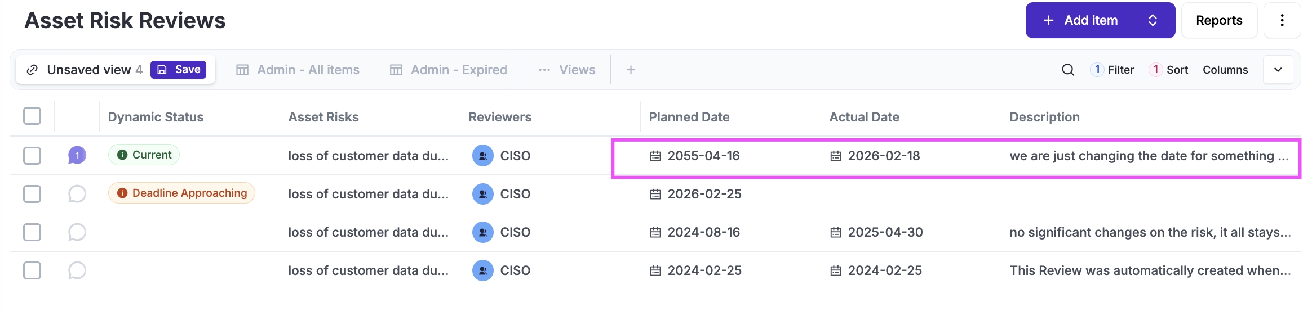The height and width of the screenshot is (316, 1312).
Task: Switch to Admin - Expired view
Action: click(x=449, y=70)
